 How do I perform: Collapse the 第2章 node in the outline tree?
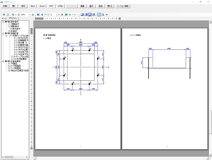coord(3,34)
